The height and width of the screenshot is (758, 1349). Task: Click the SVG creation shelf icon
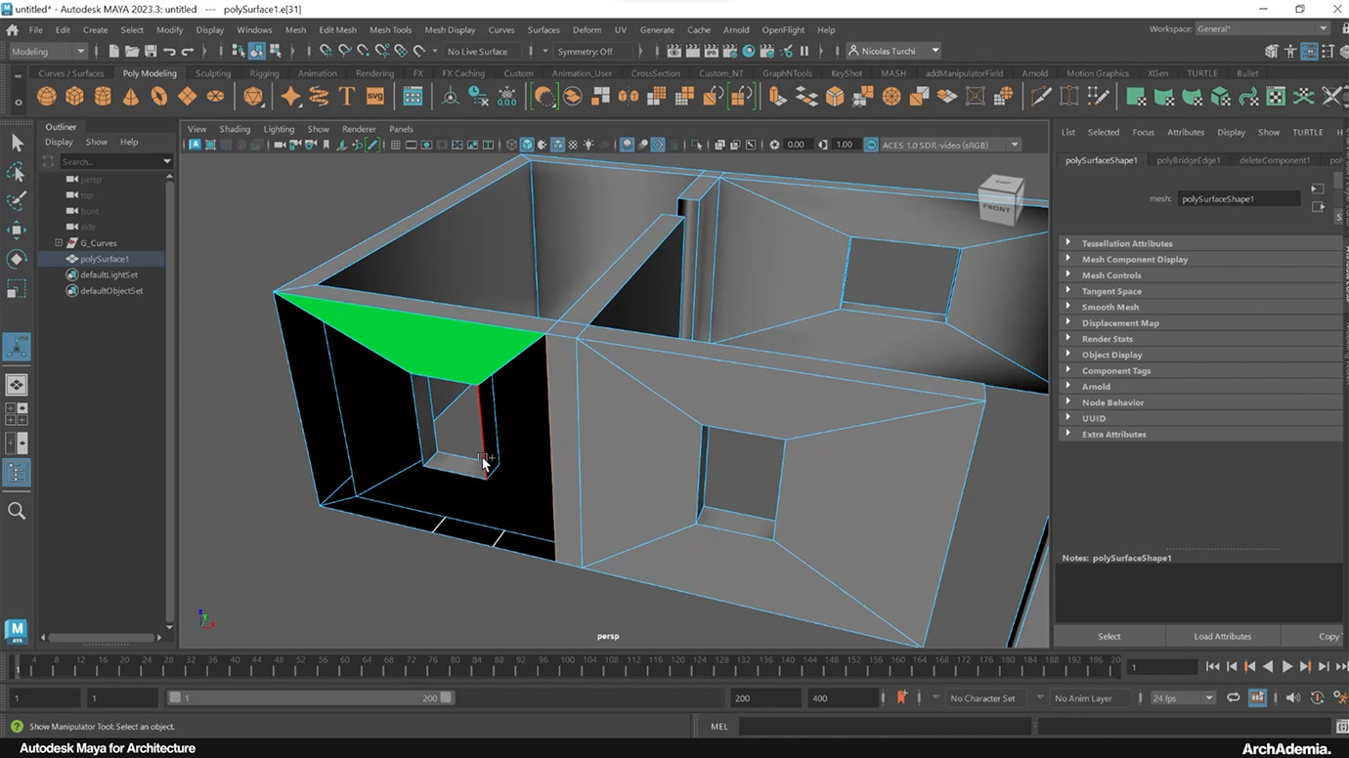374,96
